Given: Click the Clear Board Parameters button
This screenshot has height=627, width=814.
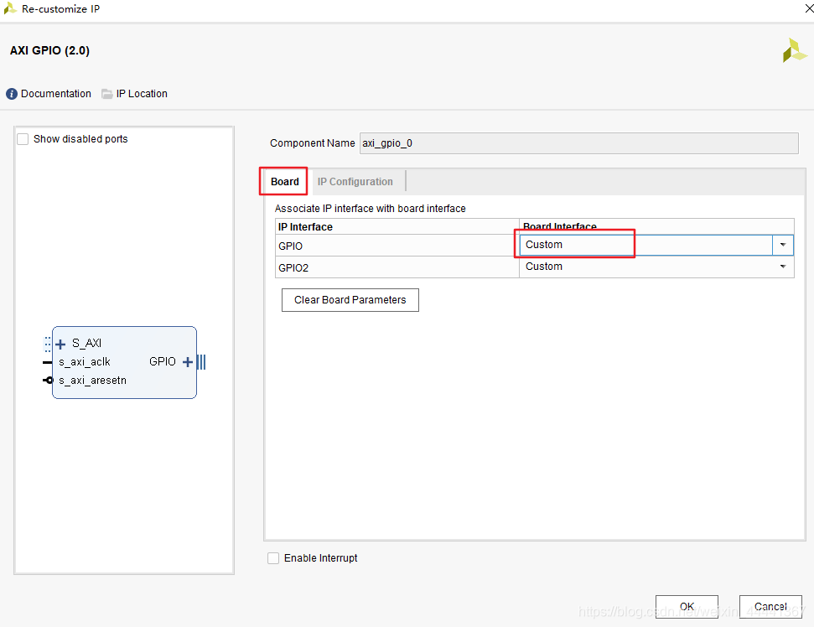Looking at the screenshot, I should pyautogui.click(x=350, y=300).
